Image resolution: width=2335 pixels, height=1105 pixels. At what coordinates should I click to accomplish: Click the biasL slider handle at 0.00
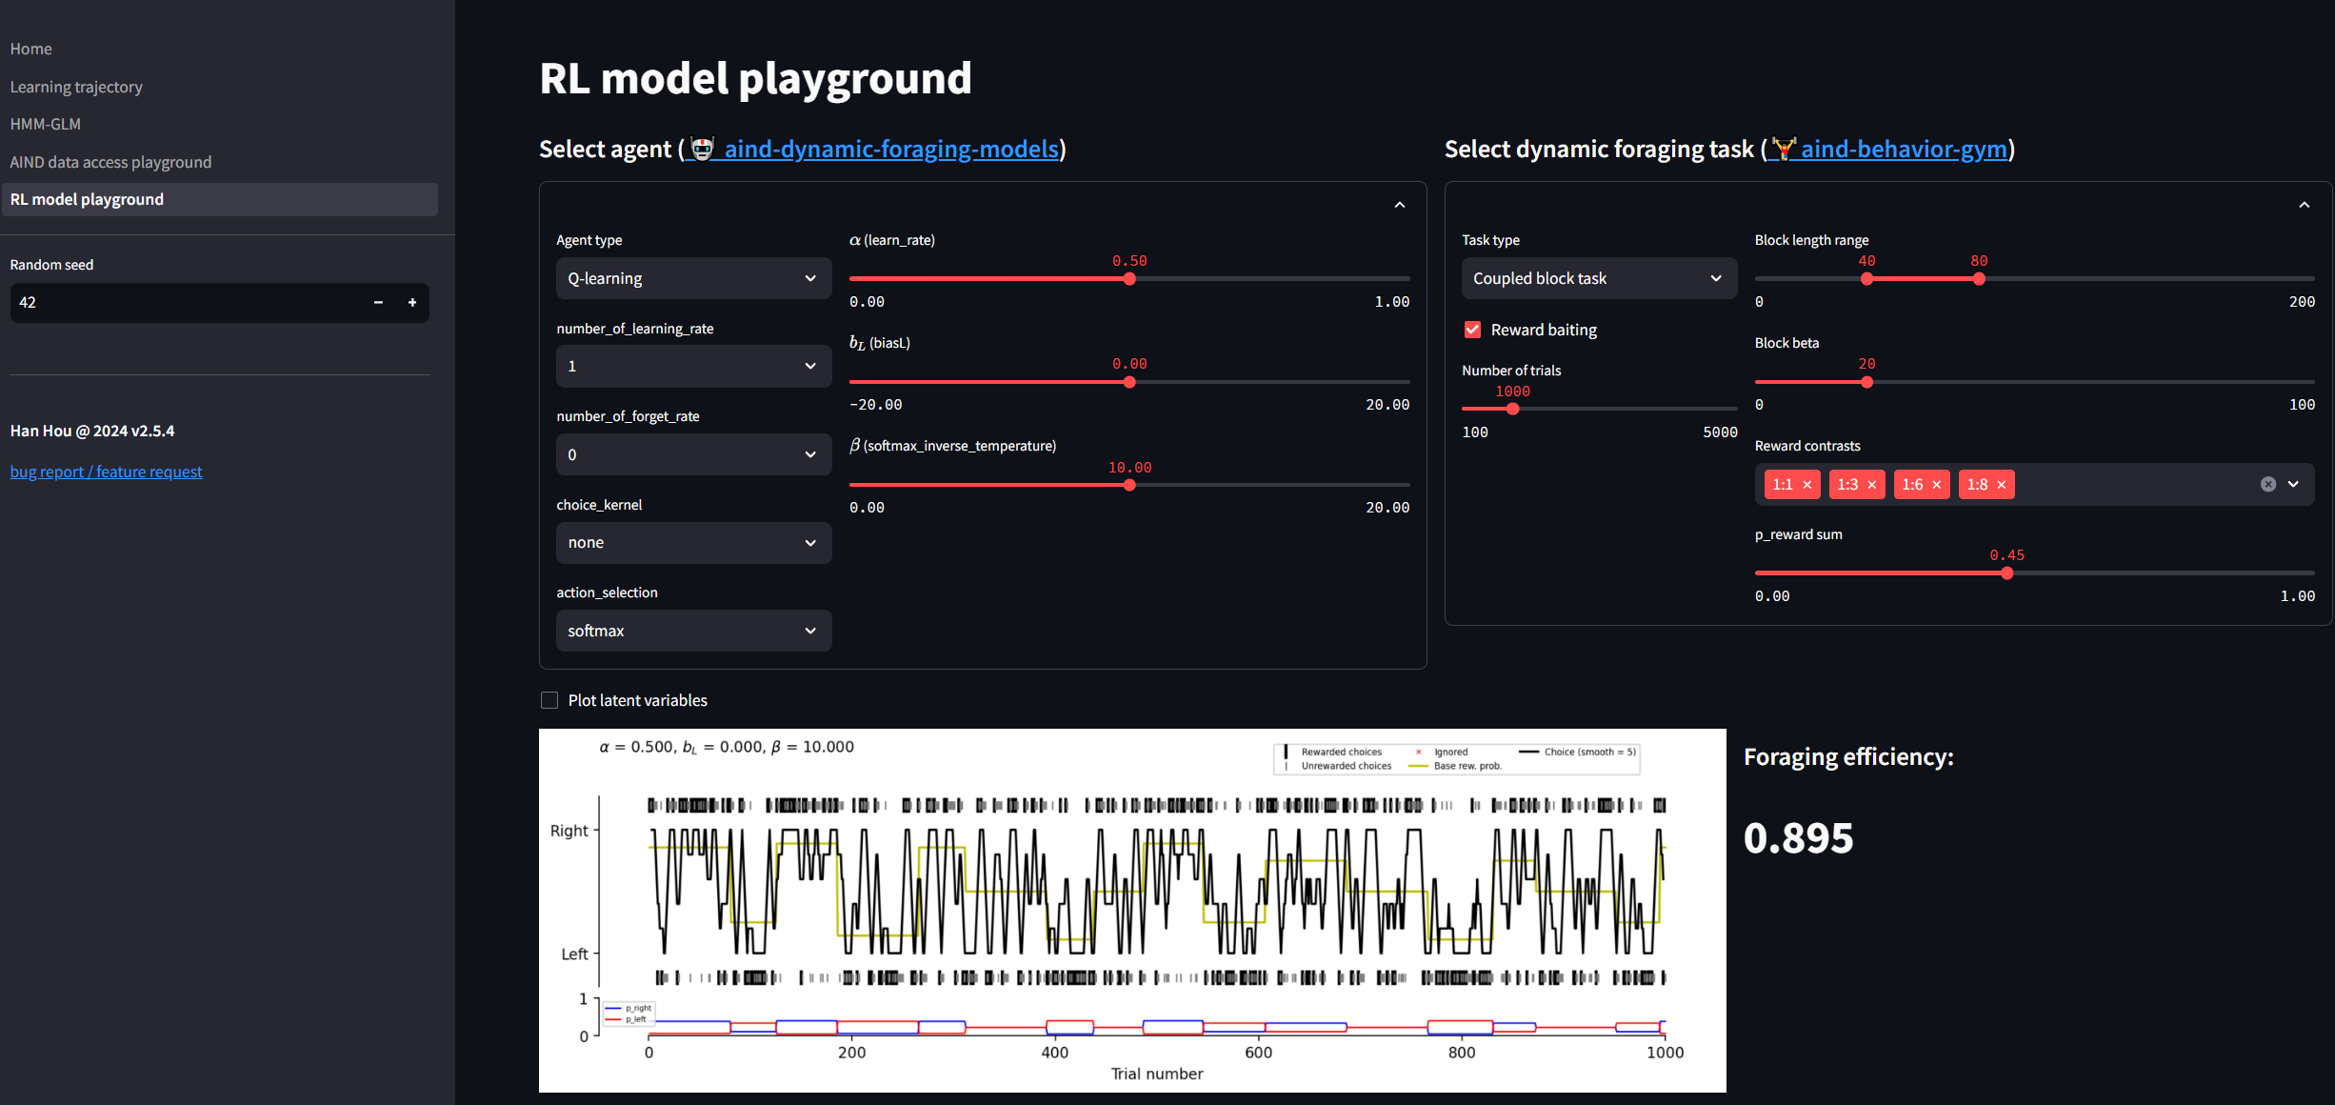tap(1129, 382)
